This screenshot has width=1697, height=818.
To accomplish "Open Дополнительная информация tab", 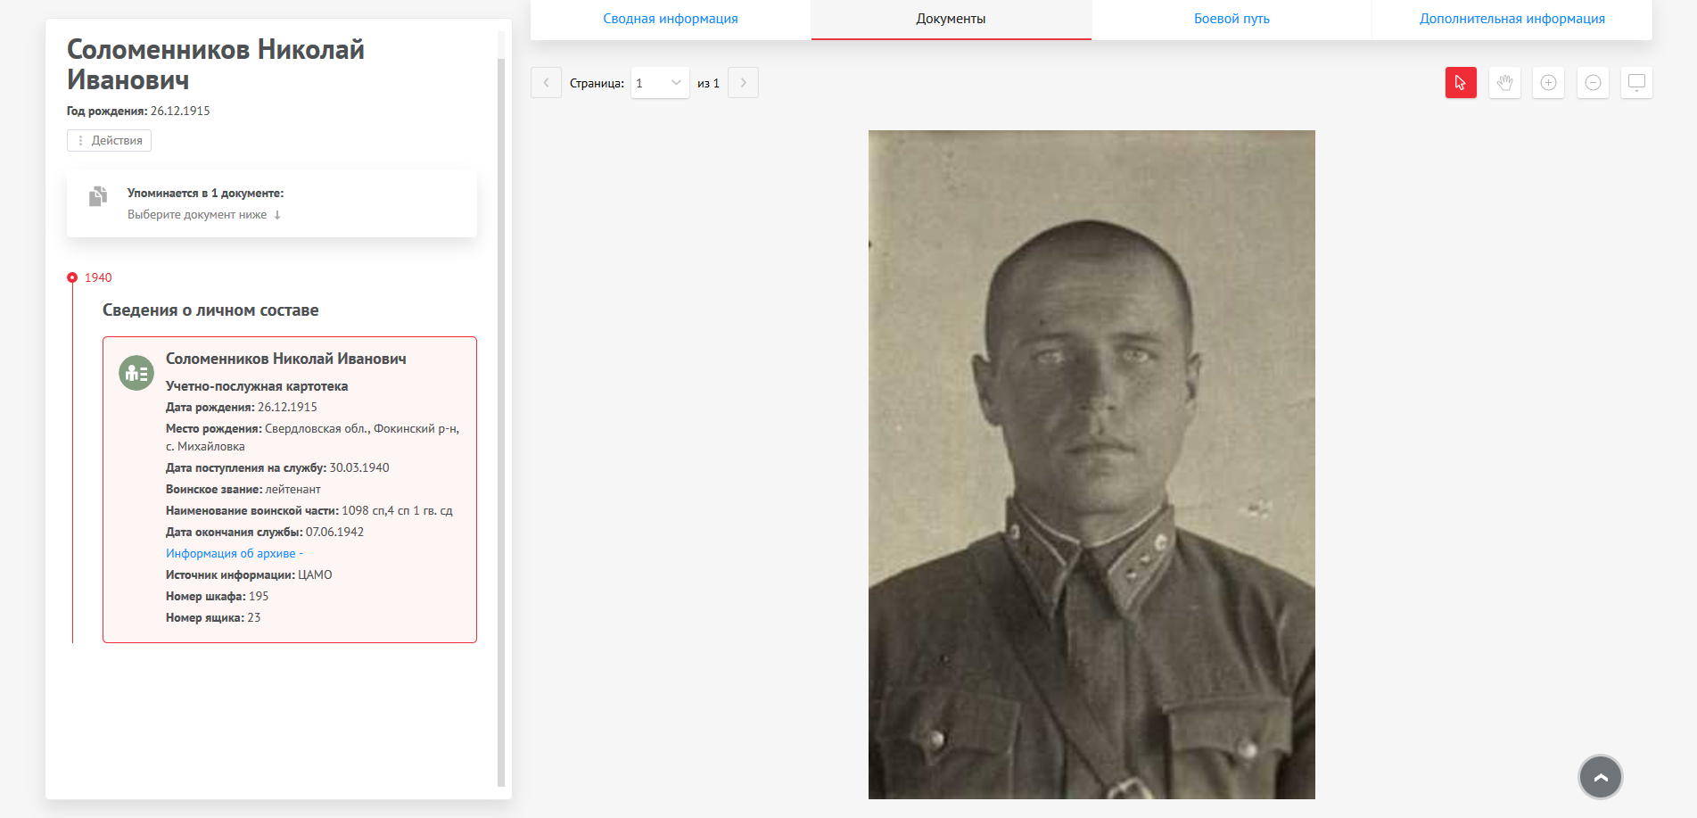I will pyautogui.click(x=1512, y=19).
